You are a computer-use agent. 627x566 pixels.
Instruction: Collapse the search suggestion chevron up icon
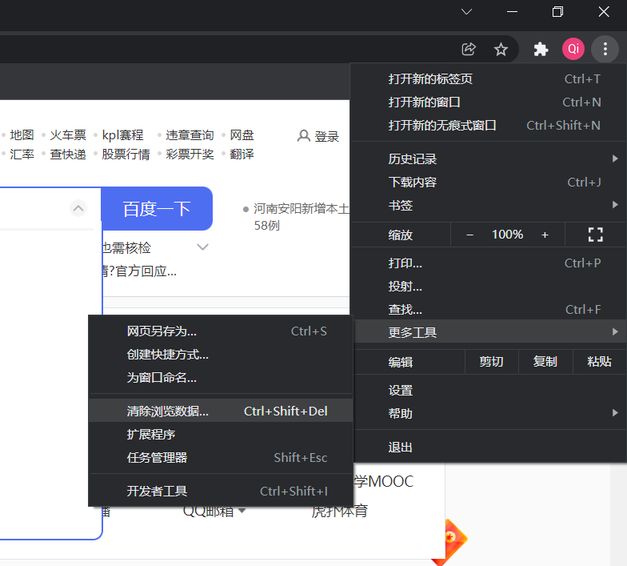pos(78,208)
